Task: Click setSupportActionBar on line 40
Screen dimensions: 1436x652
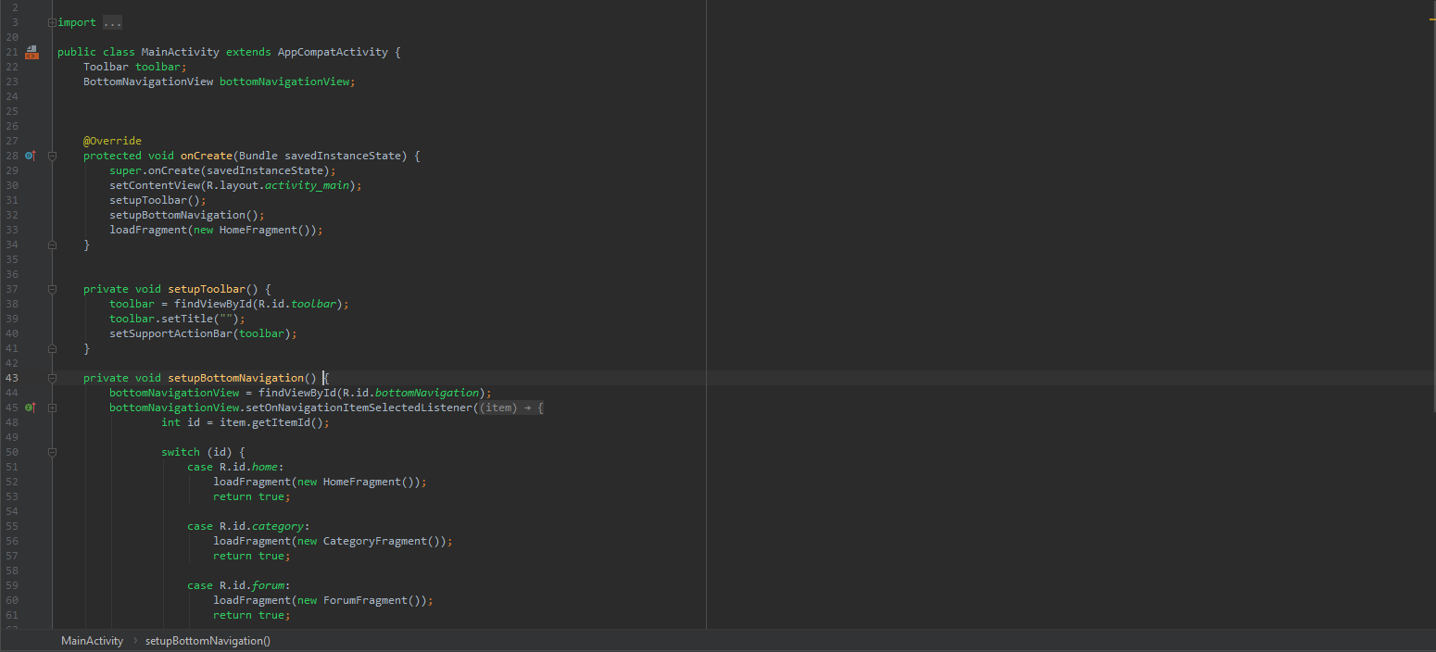Action: click(170, 333)
